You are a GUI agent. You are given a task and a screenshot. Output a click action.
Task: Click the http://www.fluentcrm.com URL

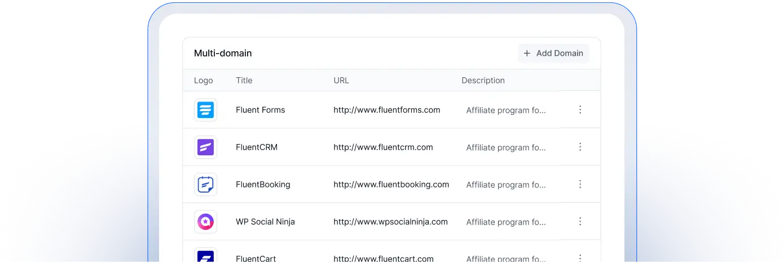(383, 147)
